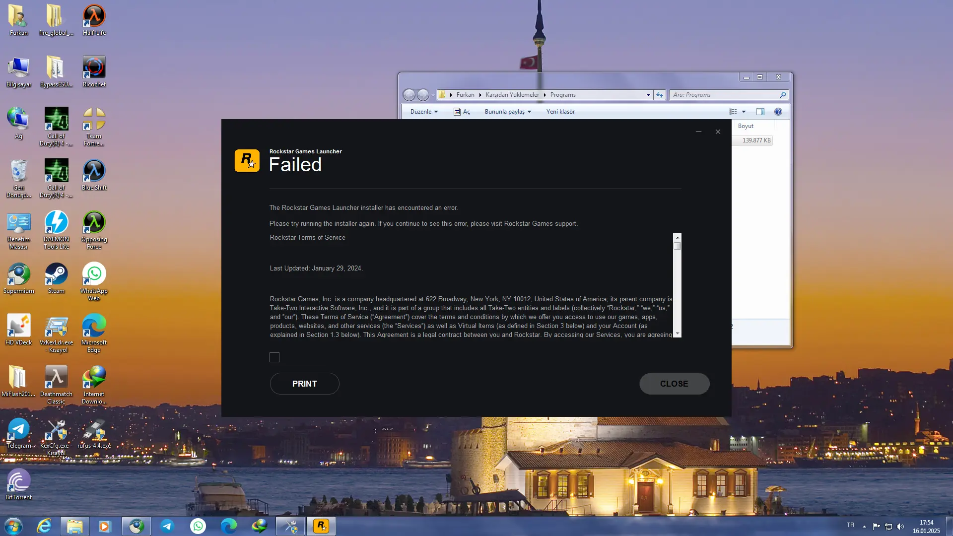The height and width of the screenshot is (536, 953).
Task: Click the Aç toolbar item in Explorer
Action: 462,112
